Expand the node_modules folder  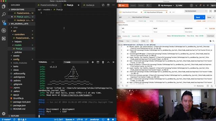tap(20, 63)
